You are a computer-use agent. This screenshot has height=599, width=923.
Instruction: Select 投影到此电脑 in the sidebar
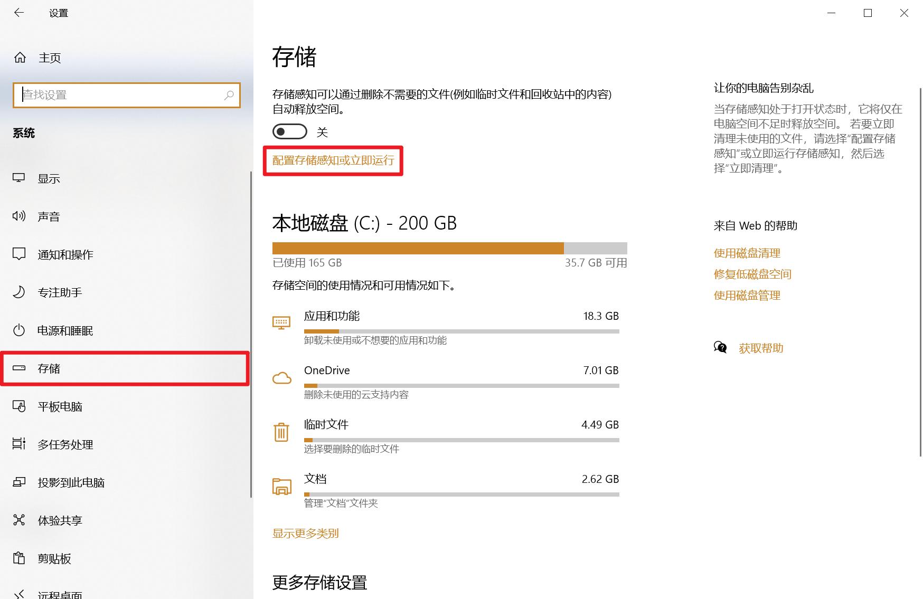pos(19,482)
